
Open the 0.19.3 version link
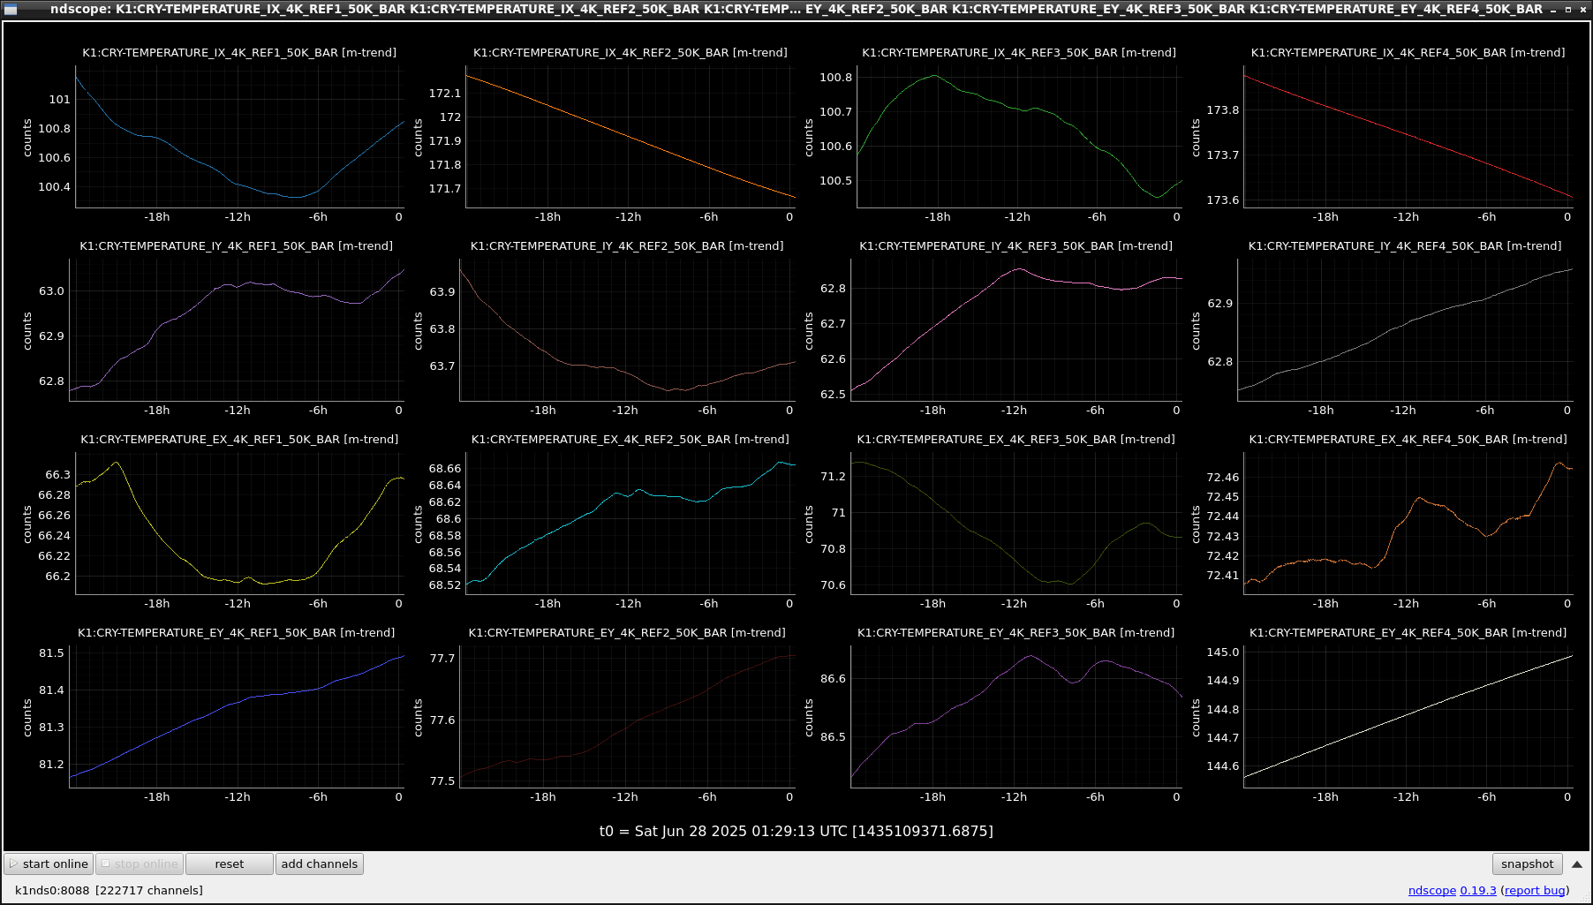pyautogui.click(x=1477, y=890)
